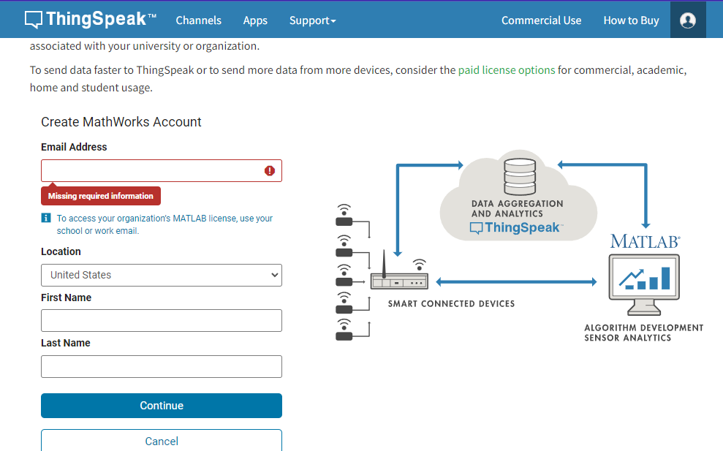Click the ThingSpeak logo in the header
The width and height of the screenshot is (723, 451).
click(x=91, y=19)
